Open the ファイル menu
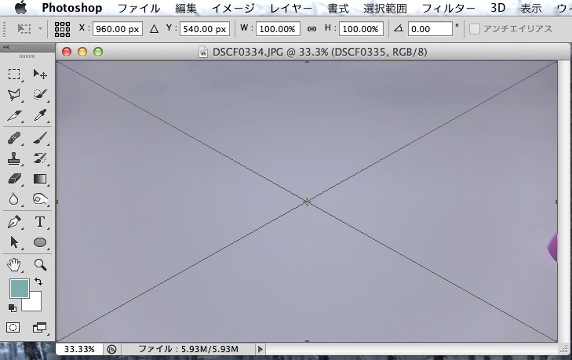This screenshot has width=572, height=360. (x=139, y=8)
